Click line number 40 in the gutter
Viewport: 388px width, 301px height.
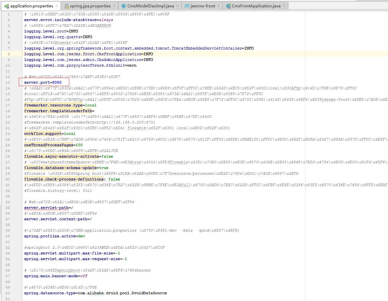tap(8, 236)
